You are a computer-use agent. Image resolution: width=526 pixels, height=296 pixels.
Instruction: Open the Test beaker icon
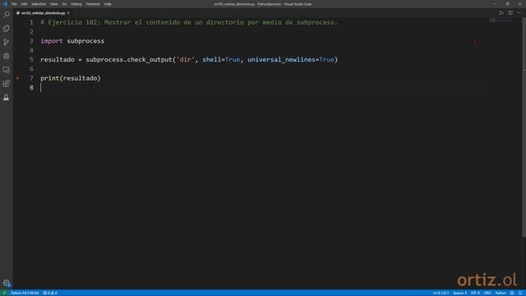click(x=7, y=97)
